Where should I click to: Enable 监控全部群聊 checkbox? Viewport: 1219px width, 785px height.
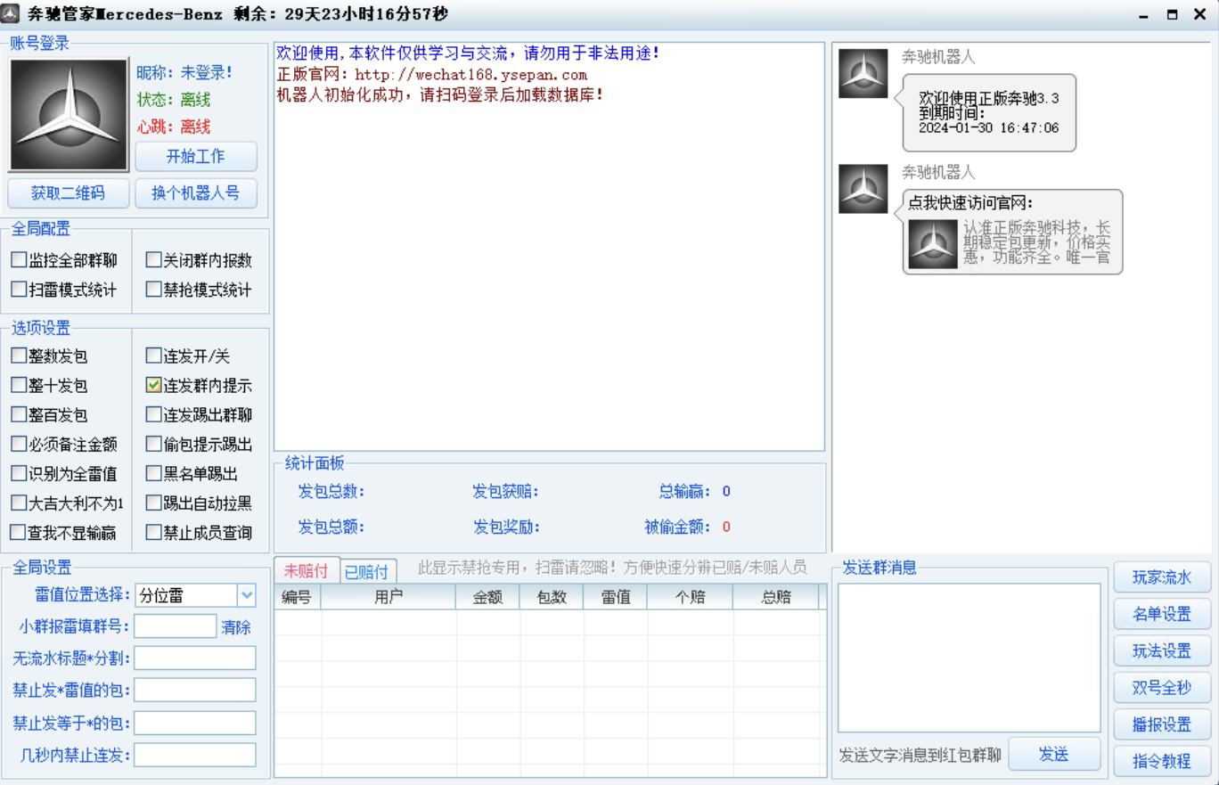coord(19,261)
